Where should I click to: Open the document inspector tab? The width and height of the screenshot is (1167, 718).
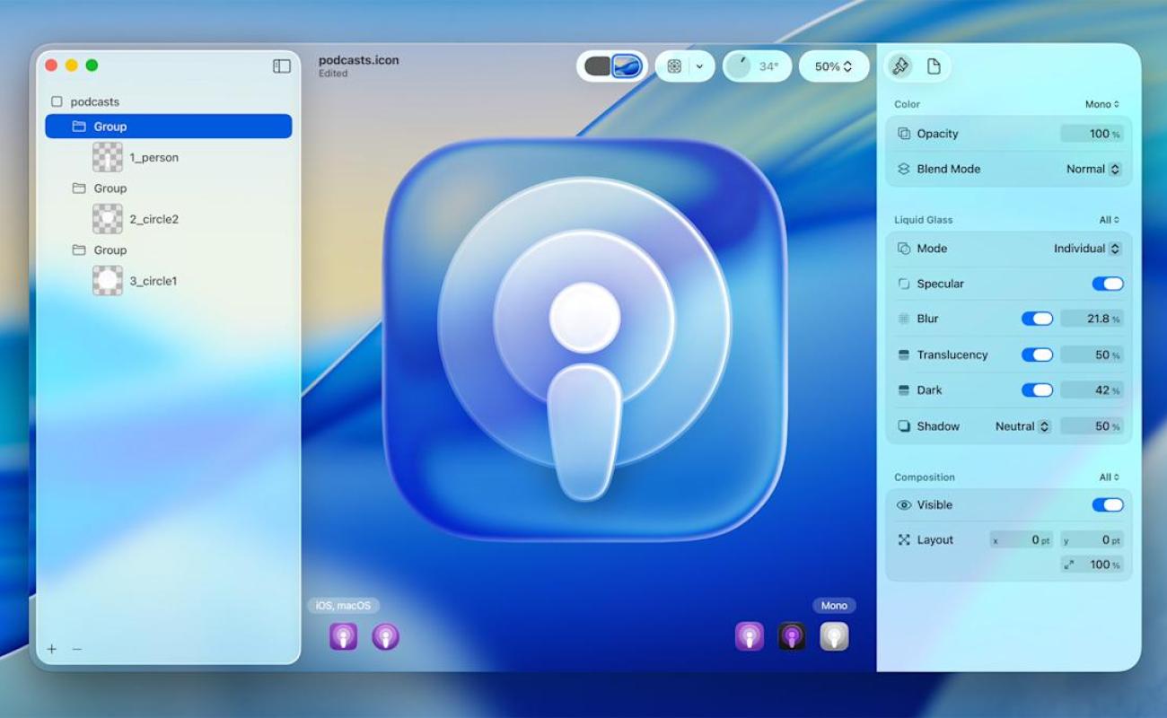[934, 66]
